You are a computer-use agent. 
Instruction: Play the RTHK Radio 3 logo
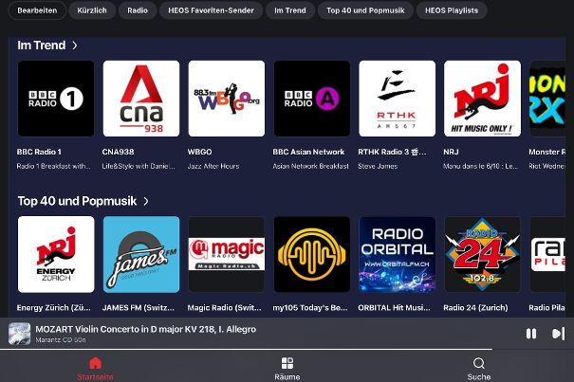pos(398,99)
